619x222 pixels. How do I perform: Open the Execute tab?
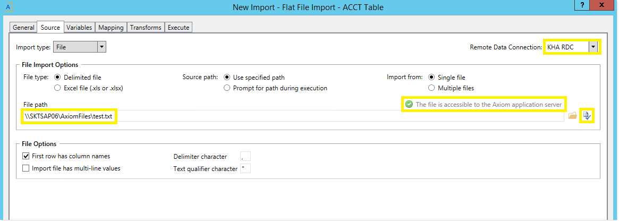179,27
